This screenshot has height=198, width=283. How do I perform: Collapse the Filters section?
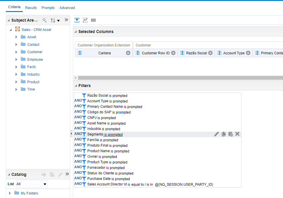[x=76, y=85]
